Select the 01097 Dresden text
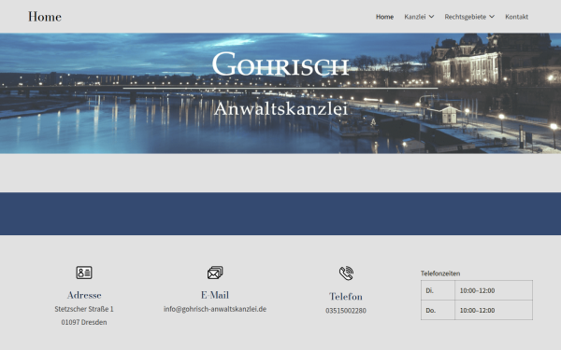This screenshot has height=350, width=561. (84, 322)
